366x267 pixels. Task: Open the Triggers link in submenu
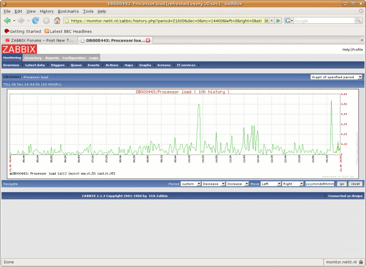[x=58, y=65]
